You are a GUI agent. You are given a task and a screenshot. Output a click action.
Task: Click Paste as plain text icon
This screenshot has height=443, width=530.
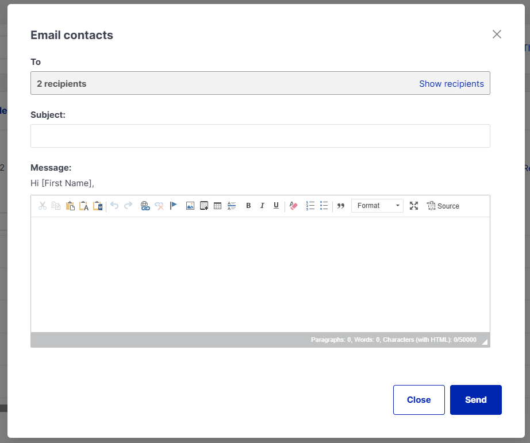[84, 206]
